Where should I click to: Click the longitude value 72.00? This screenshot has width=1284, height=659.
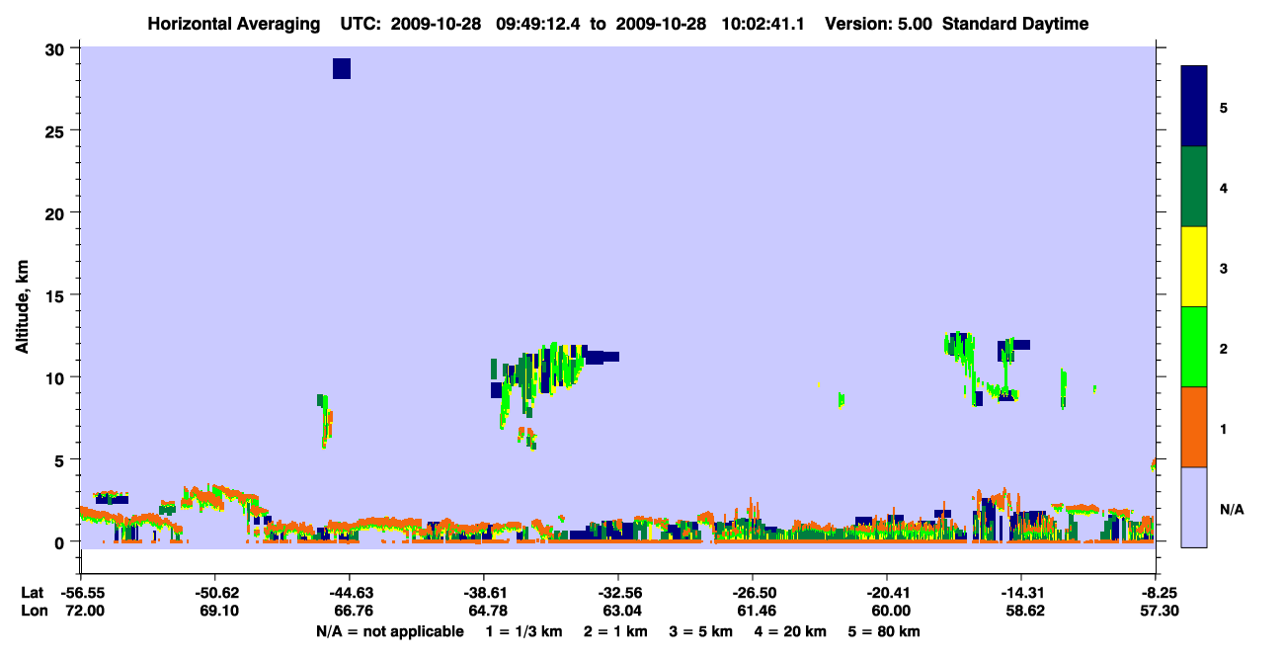click(84, 612)
